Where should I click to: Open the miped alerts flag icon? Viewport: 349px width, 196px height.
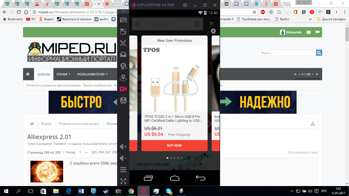(318, 32)
